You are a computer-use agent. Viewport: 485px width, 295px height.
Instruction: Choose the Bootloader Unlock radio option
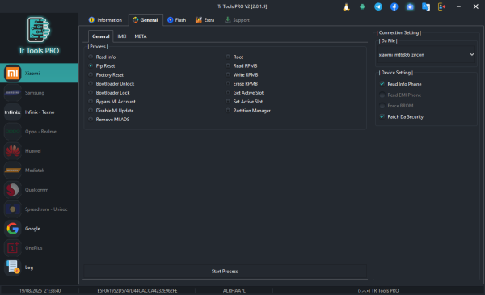pos(91,84)
